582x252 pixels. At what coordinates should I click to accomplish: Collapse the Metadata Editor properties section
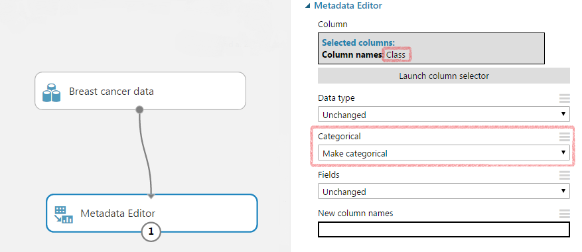307,6
